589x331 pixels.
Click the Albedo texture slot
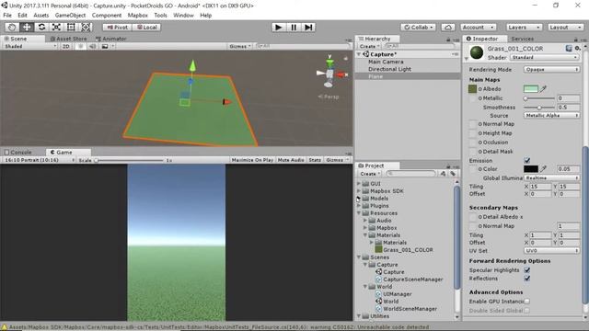tap(472, 89)
